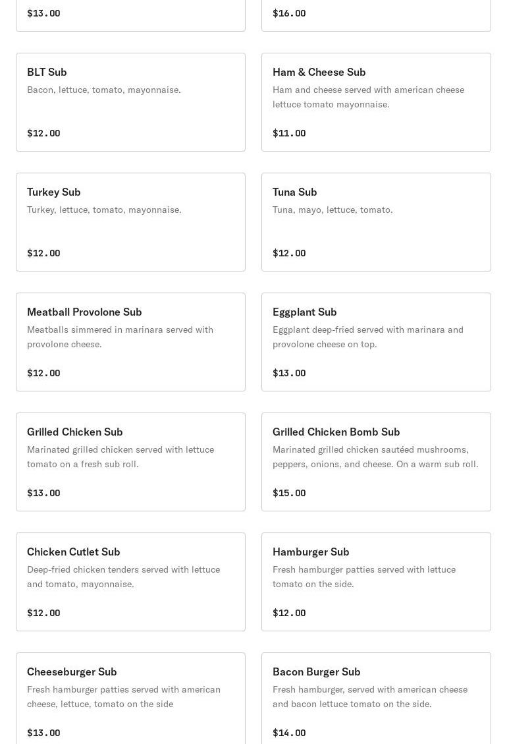Click the Bacon Burger Sub item

[376, 699]
